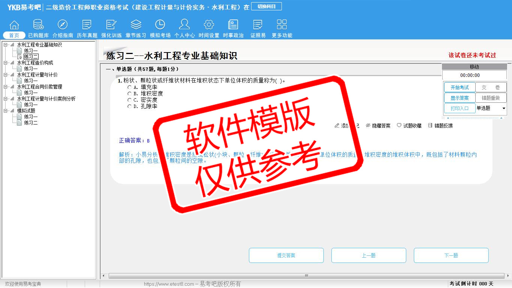Open 时事政治 current affairs icon
Viewport: 512px width, 288px height.
point(233,25)
